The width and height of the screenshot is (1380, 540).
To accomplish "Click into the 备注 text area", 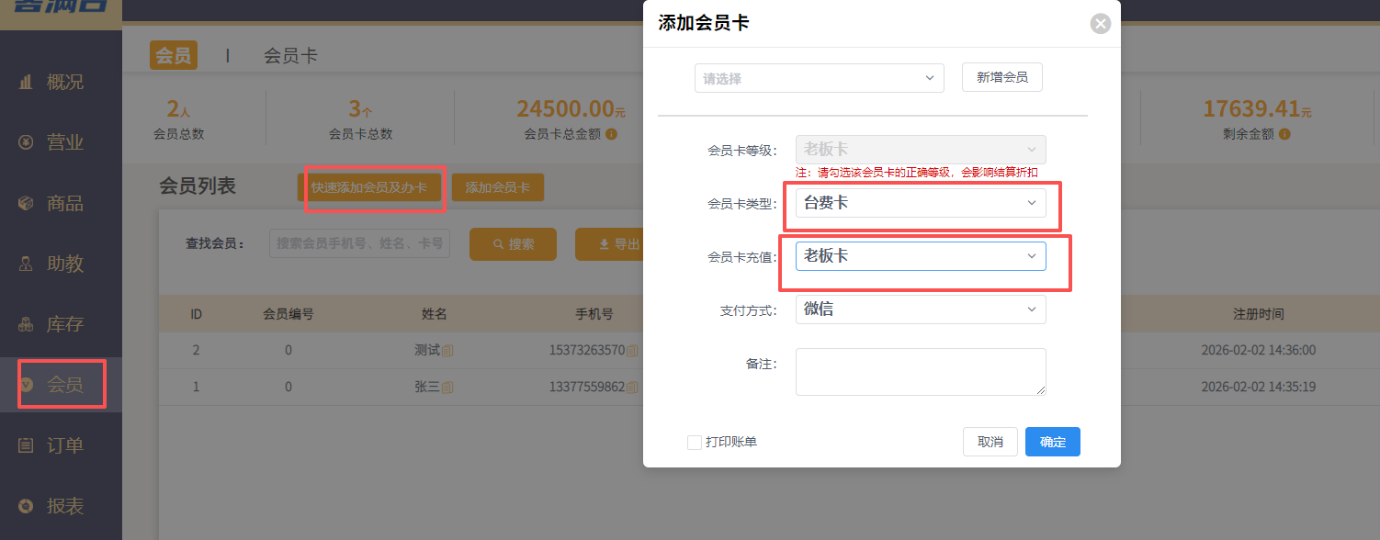I will coord(920,371).
